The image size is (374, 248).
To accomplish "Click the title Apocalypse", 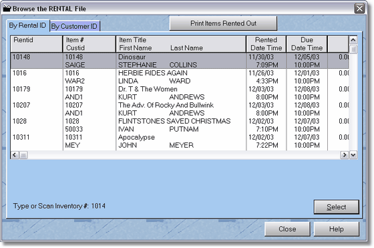I will point(136,137).
